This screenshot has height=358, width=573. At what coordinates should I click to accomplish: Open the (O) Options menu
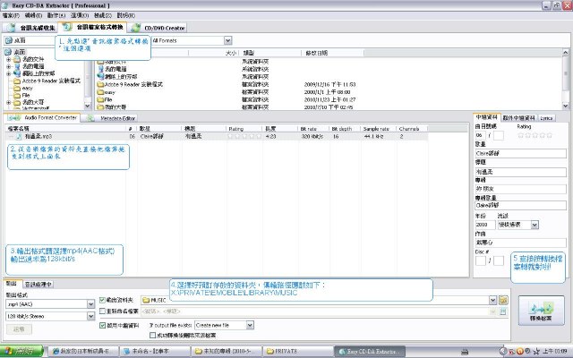[80, 15]
